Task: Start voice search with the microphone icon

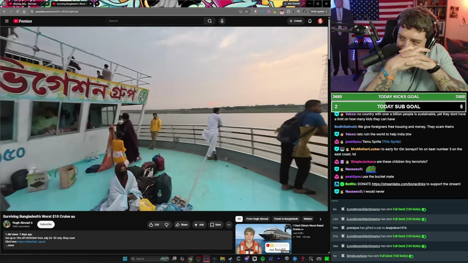Action: 222,21
